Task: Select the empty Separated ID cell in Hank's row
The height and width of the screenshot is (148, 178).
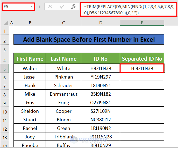Action: (142, 85)
